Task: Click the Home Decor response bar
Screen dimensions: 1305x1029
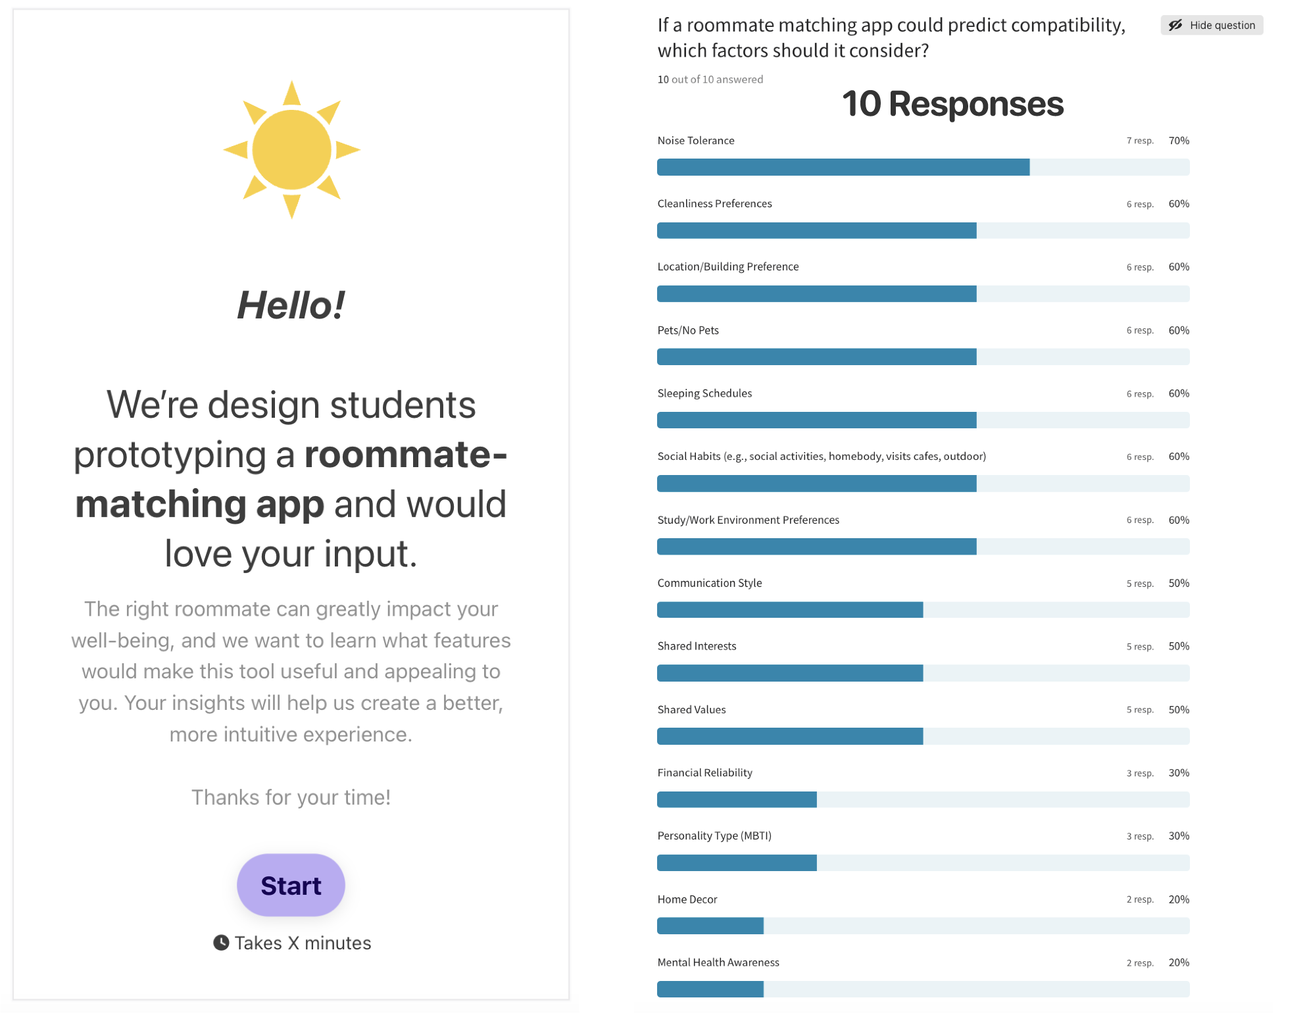Action: (x=923, y=926)
